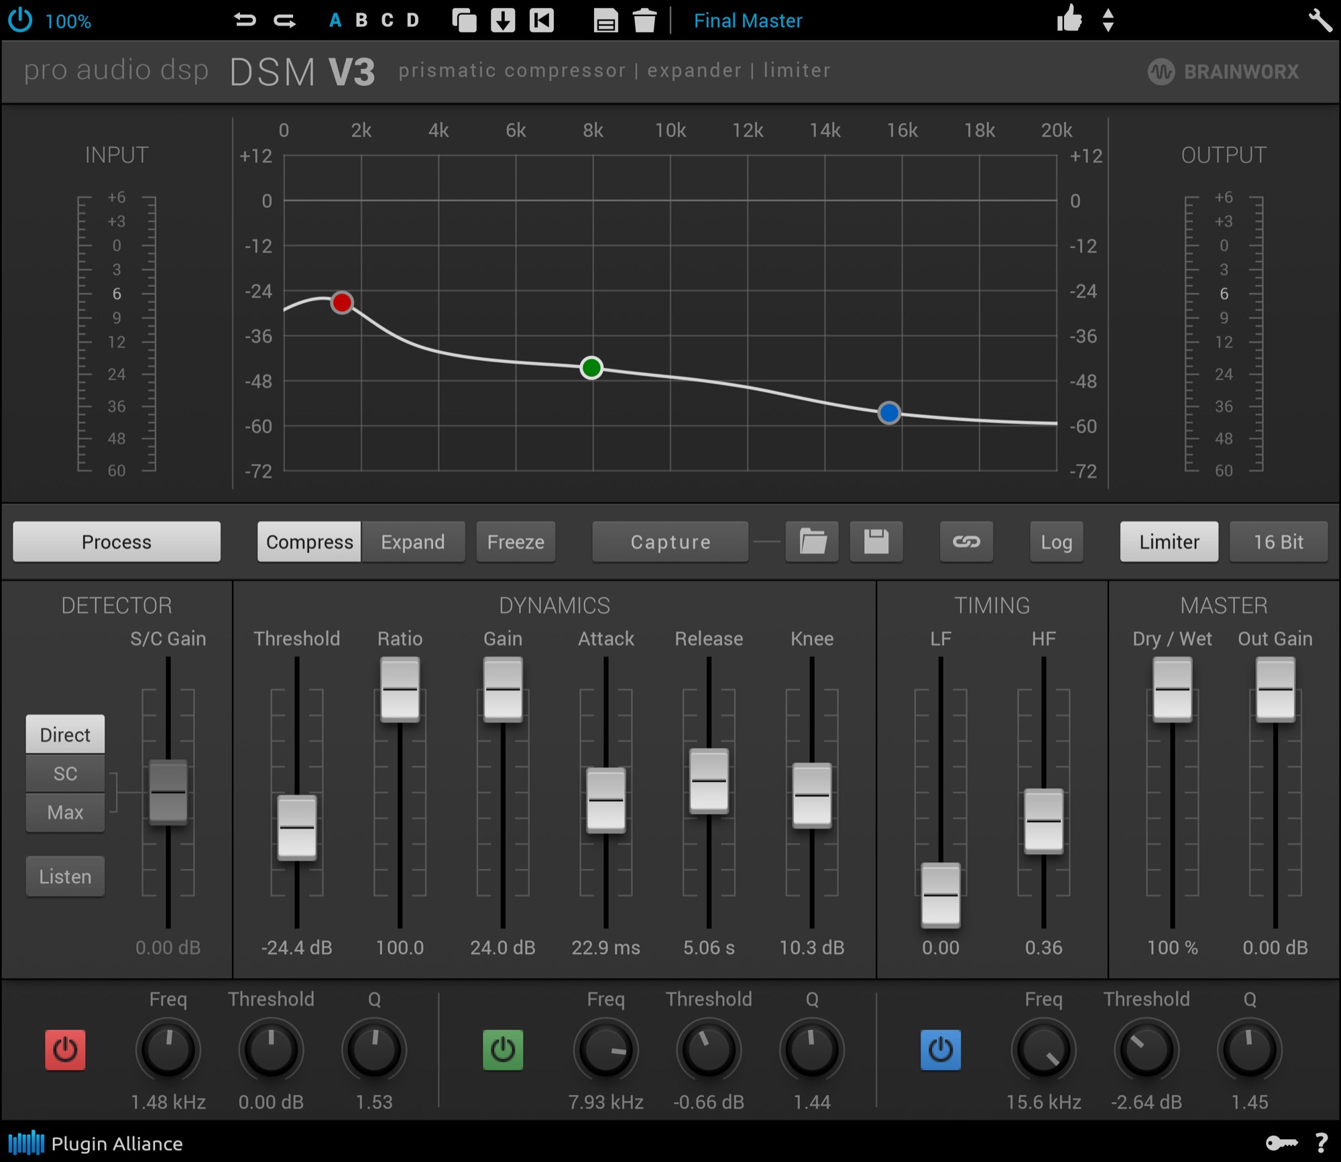Click the green band Threshold knob
The width and height of the screenshot is (1341, 1162).
pyautogui.click(x=709, y=1050)
